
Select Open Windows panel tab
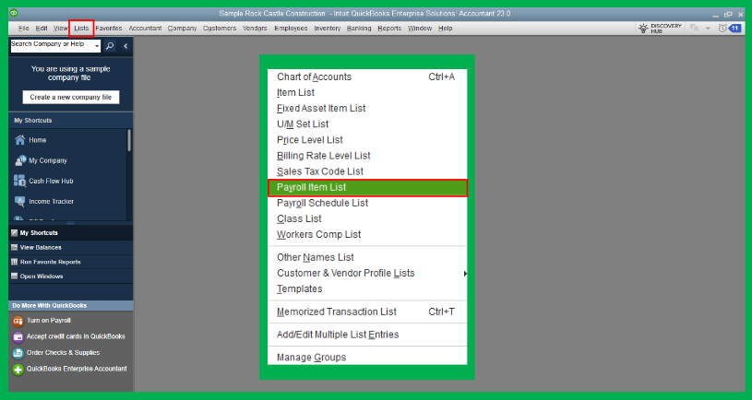70,276
